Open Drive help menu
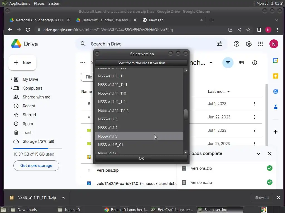285x213 pixels. click(x=237, y=44)
